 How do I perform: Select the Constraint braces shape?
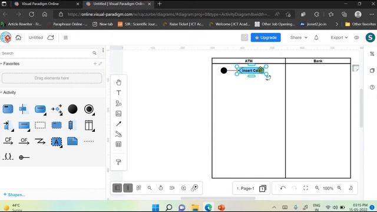tap(8, 157)
